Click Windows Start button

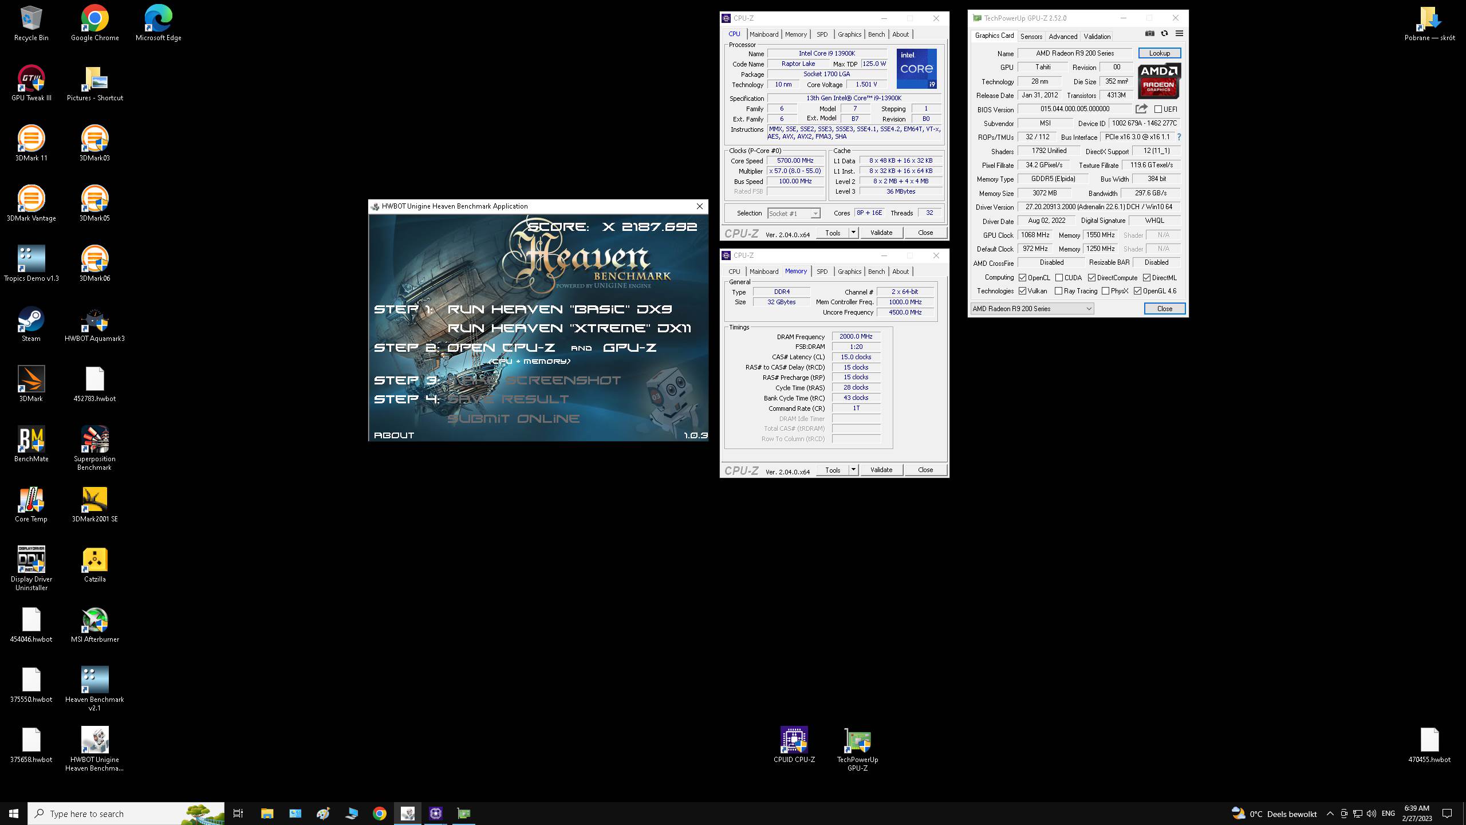[14, 814]
